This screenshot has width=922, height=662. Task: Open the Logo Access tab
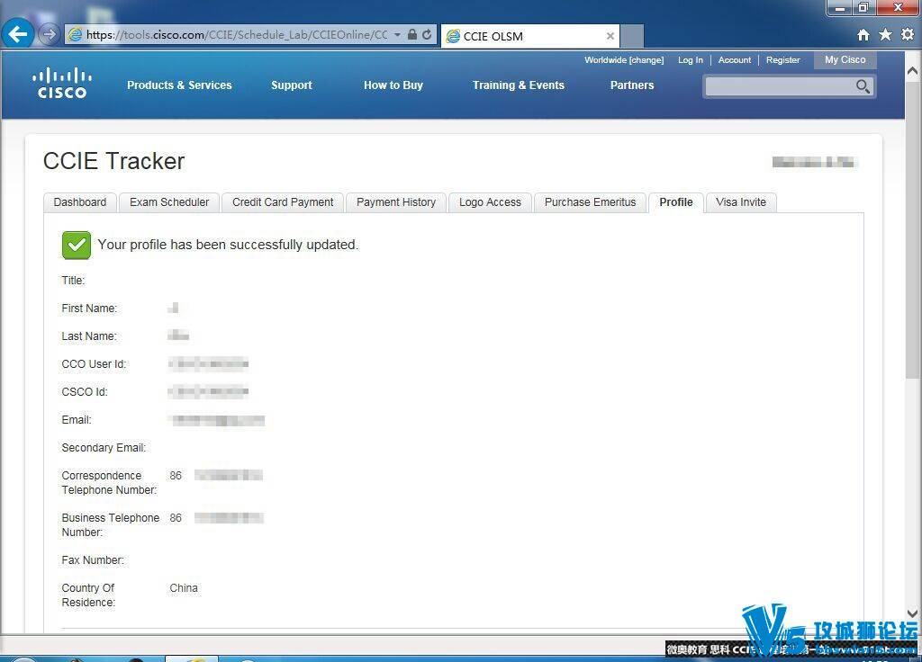[x=491, y=202]
